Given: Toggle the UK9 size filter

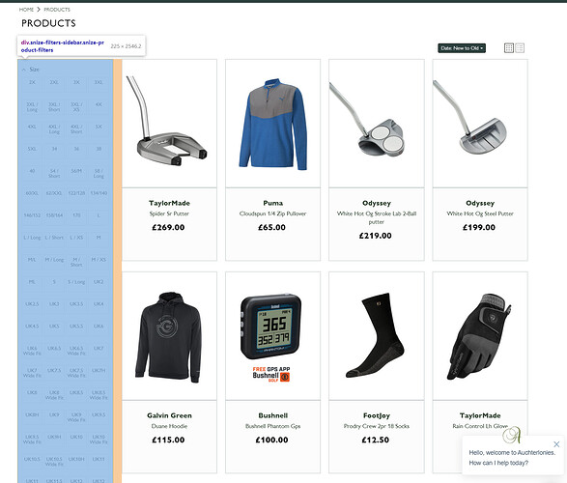Looking at the screenshot, I should (54, 414).
